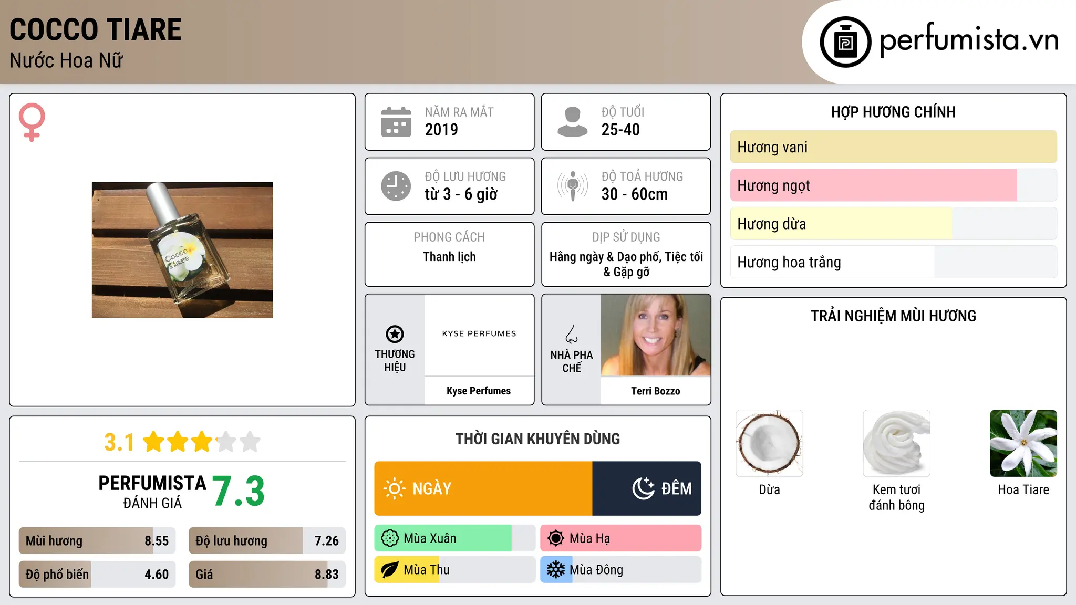This screenshot has height=605, width=1076.
Task: Click the Nước Hoa Nữ subtitle
Action: pyautogui.click(x=66, y=60)
